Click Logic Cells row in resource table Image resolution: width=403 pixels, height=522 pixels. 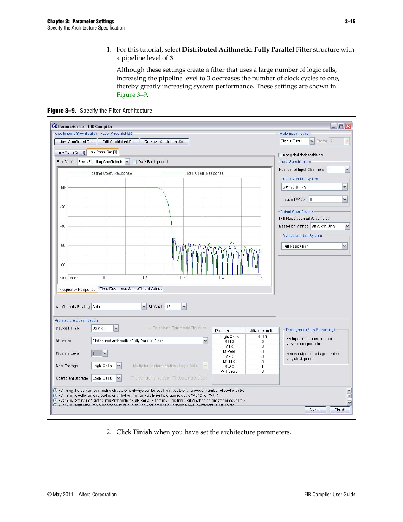pyautogui.click(x=245, y=337)
